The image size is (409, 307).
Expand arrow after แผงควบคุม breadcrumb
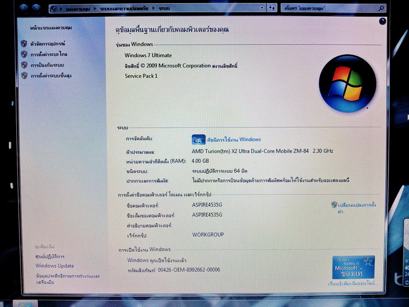95,9
